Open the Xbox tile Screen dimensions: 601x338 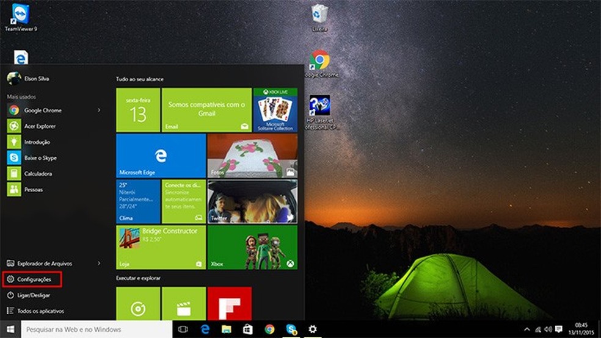(x=252, y=247)
